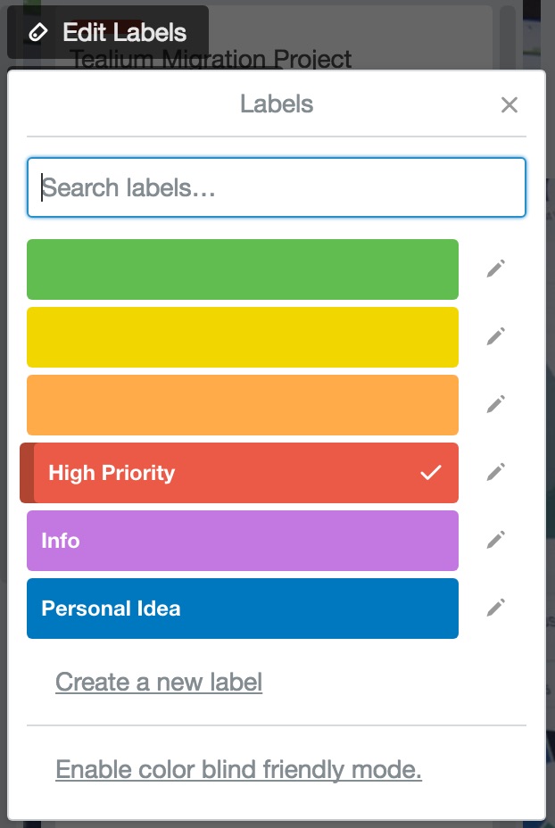Apply the Info label to the card
Image resolution: width=555 pixels, height=828 pixels.
tap(241, 540)
